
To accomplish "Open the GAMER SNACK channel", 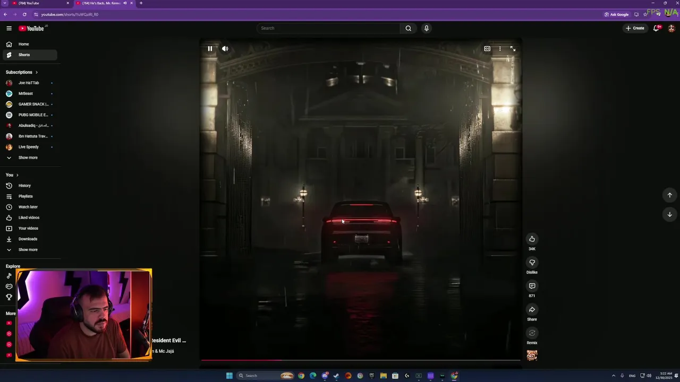I will click(30, 104).
